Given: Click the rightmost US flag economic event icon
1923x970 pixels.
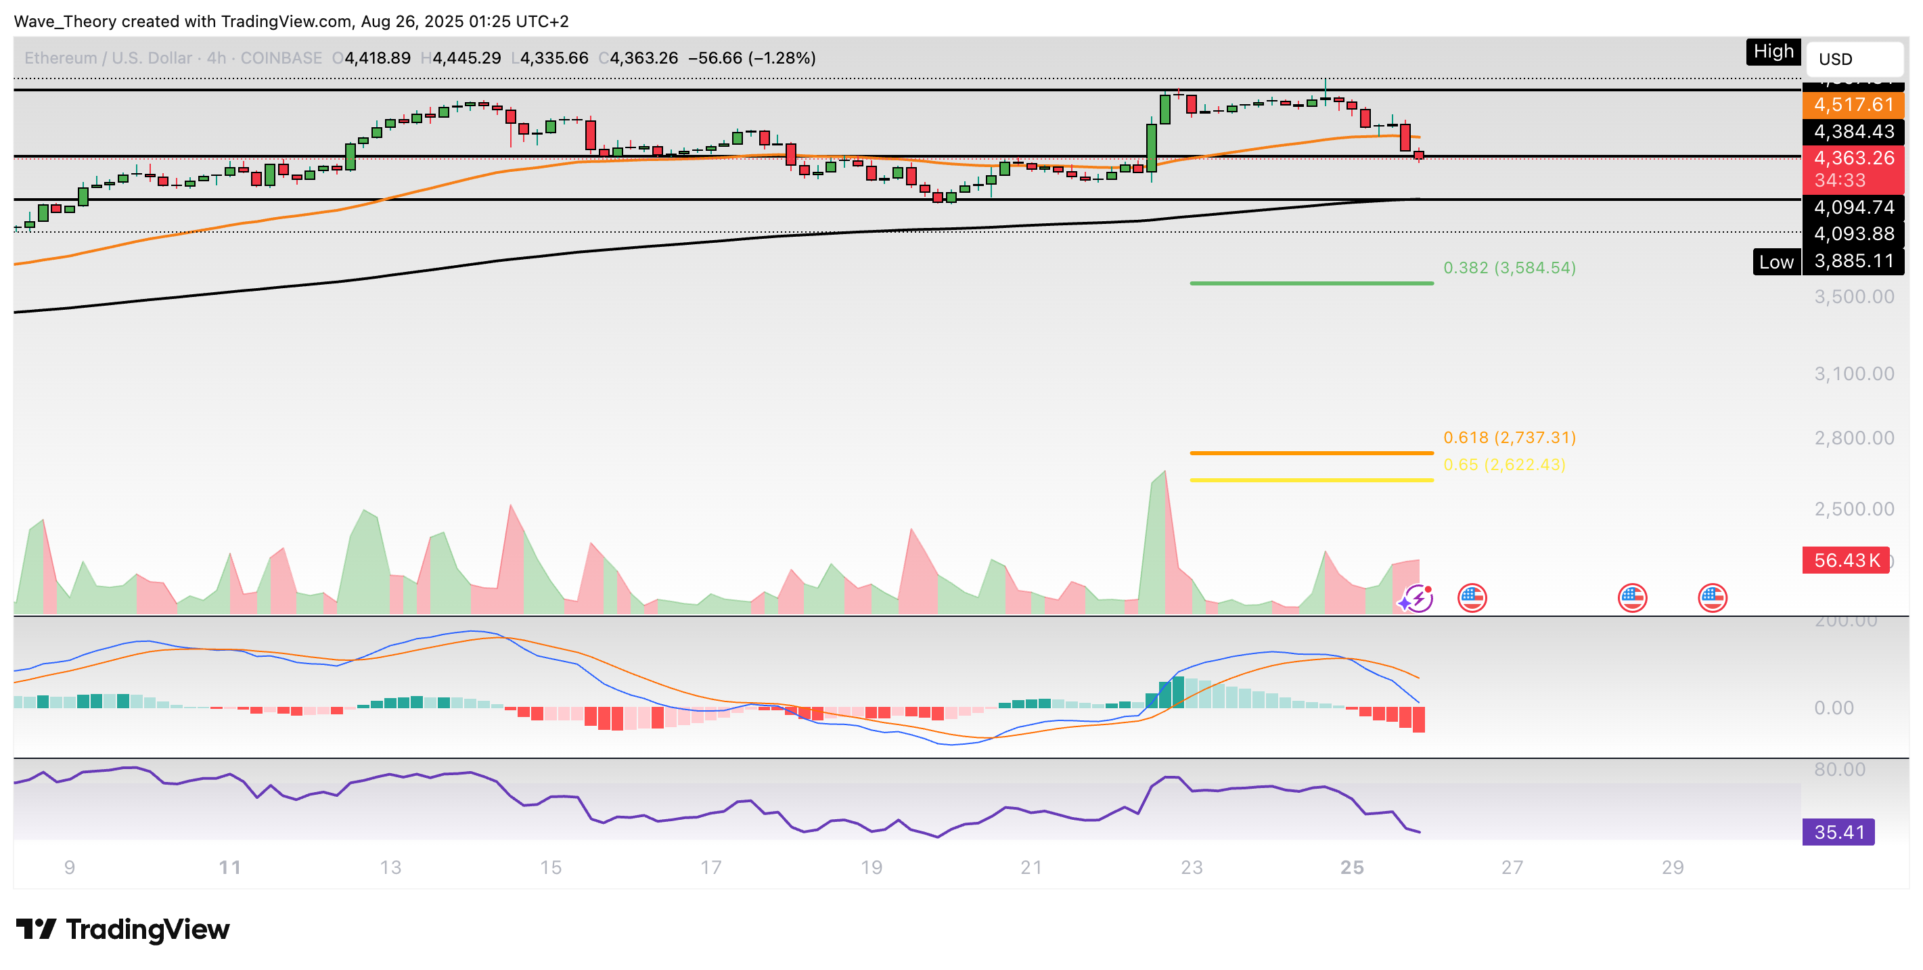Looking at the screenshot, I should (x=1712, y=598).
